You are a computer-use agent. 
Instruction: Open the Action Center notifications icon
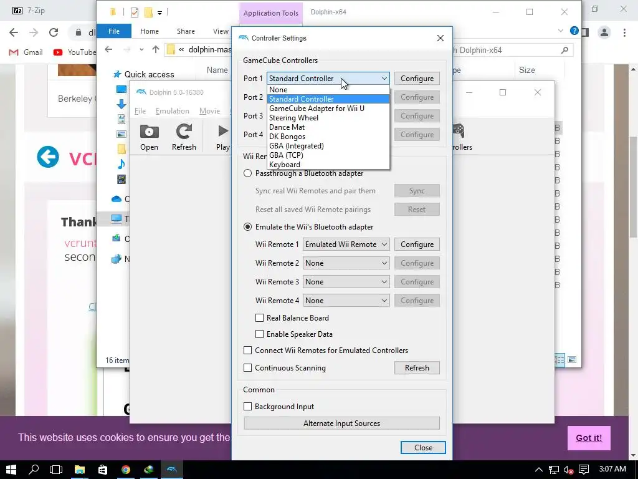tap(583, 470)
